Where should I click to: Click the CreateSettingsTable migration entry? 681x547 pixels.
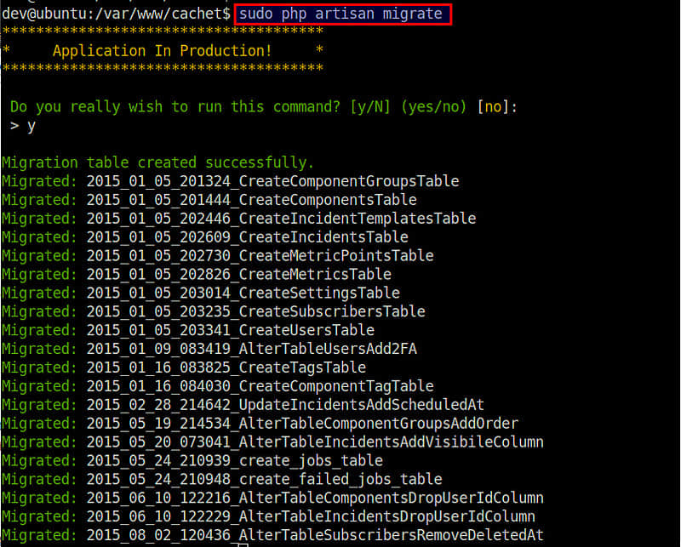click(x=243, y=293)
